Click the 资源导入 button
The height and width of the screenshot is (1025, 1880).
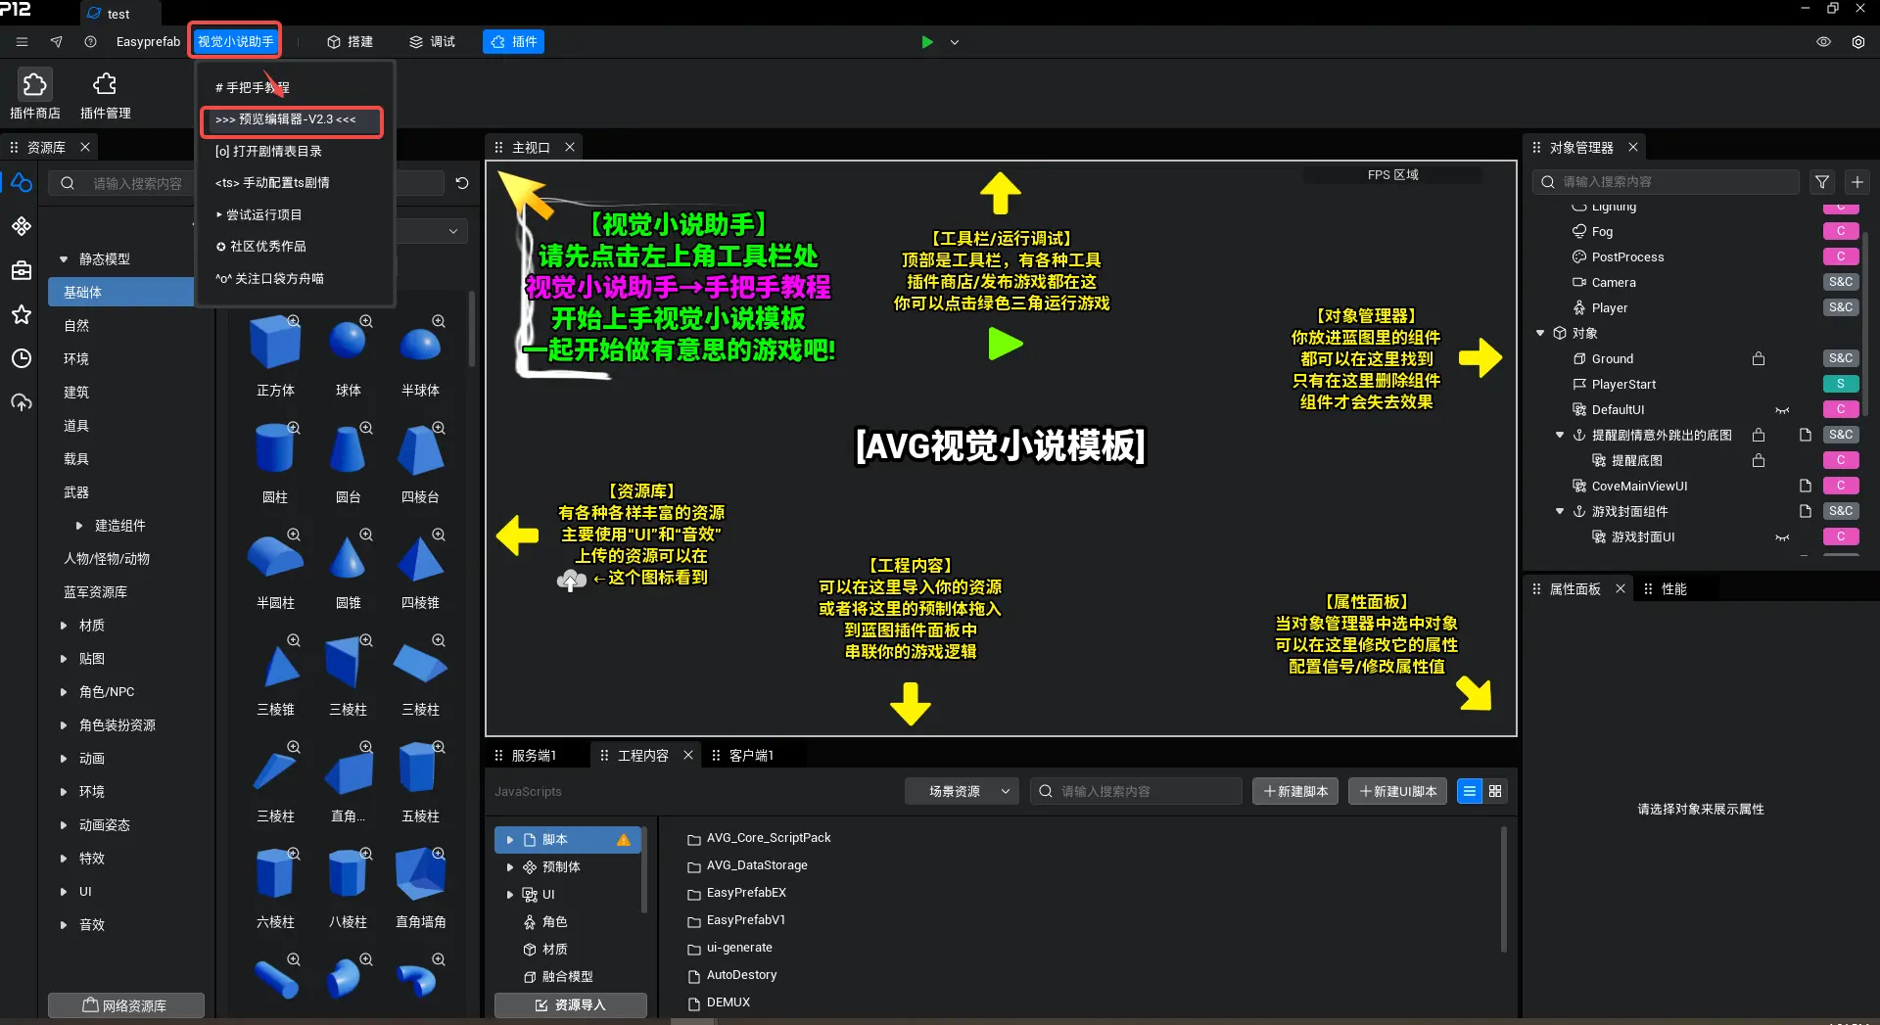pos(571,1005)
